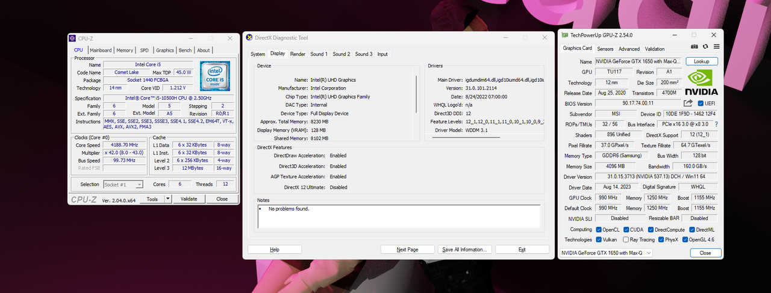The image size is (771, 293).
Task: Open the Sound 2 tab
Action: click(x=341, y=54)
